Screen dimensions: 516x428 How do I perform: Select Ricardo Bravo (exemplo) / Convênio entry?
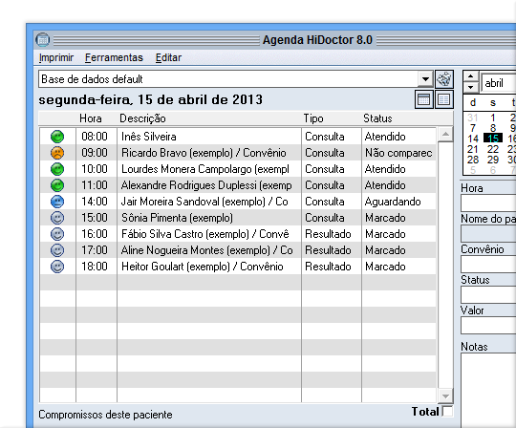(x=204, y=153)
